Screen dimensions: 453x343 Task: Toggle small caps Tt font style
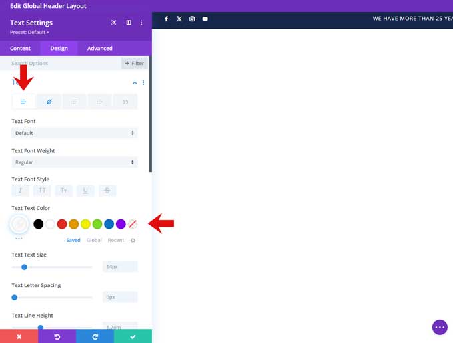[64, 191]
